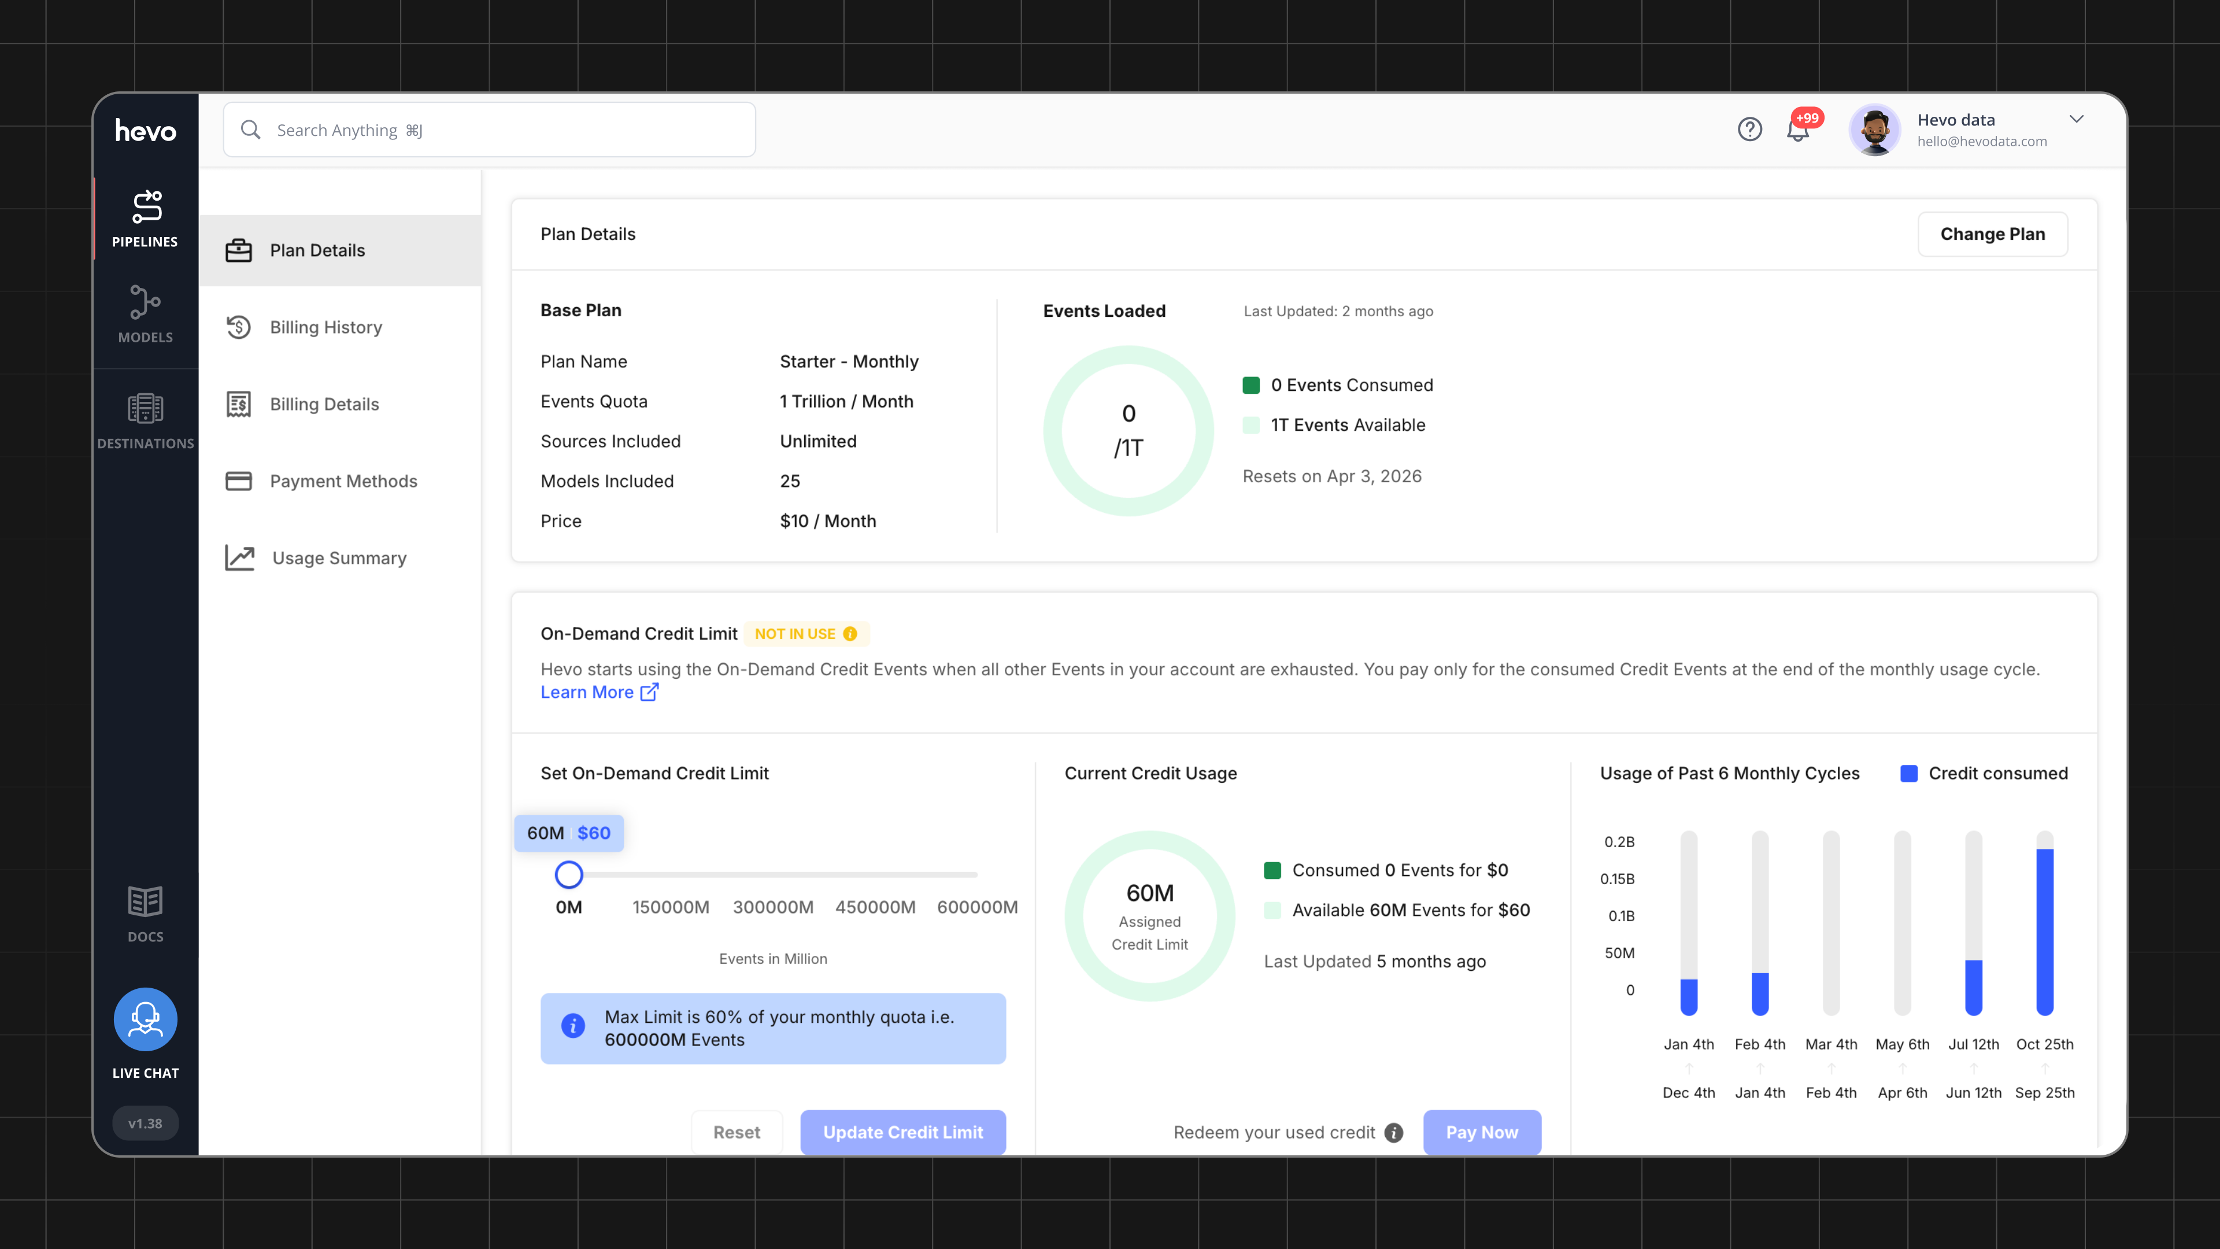Start a Live Chat session
The height and width of the screenshot is (1249, 2220).
point(145,1033)
